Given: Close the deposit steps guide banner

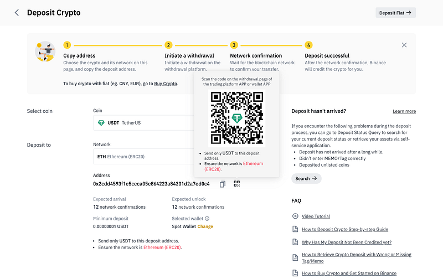Looking at the screenshot, I should [x=404, y=45].
